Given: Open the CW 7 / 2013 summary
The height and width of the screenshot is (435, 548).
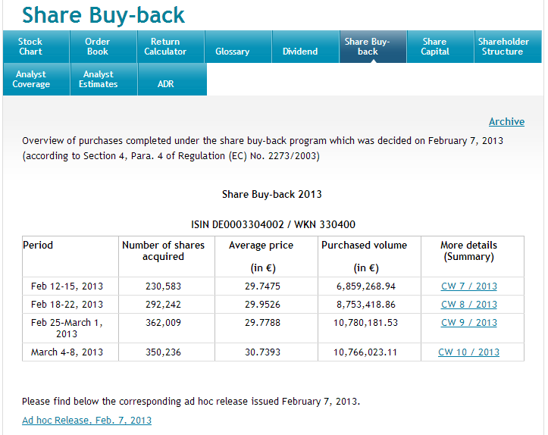Looking at the screenshot, I should click(x=469, y=286).
